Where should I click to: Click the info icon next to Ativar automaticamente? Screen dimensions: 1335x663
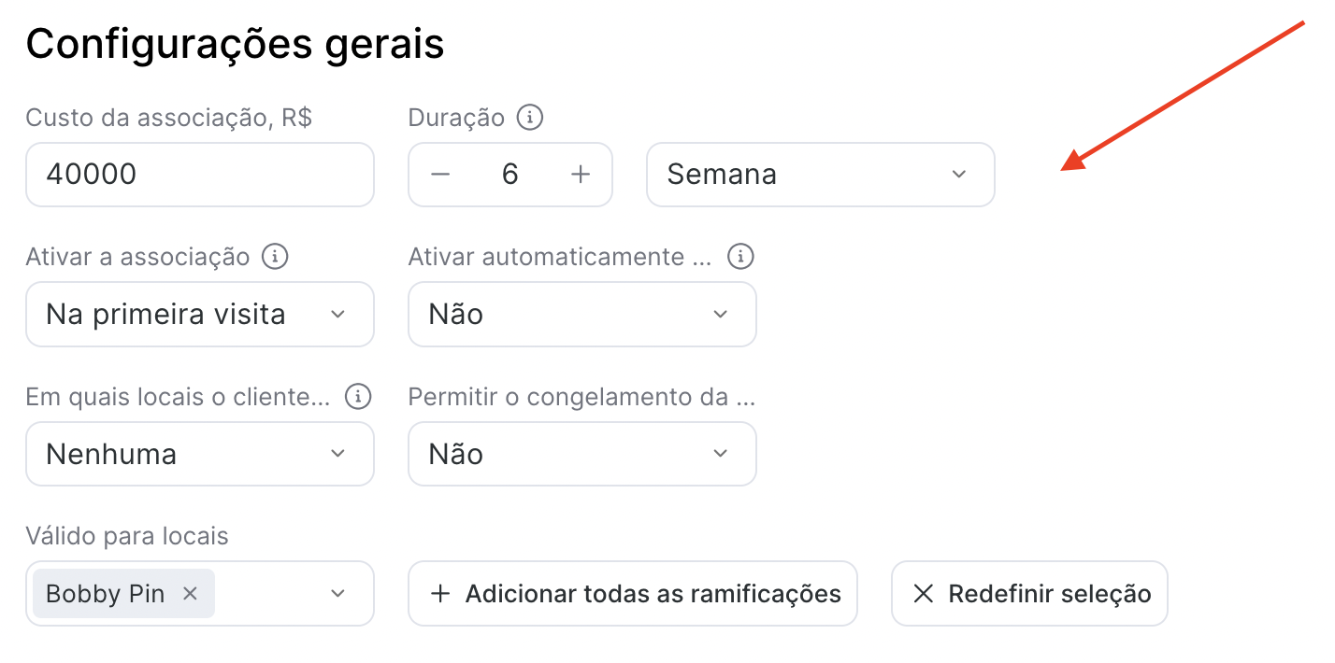[x=740, y=257]
